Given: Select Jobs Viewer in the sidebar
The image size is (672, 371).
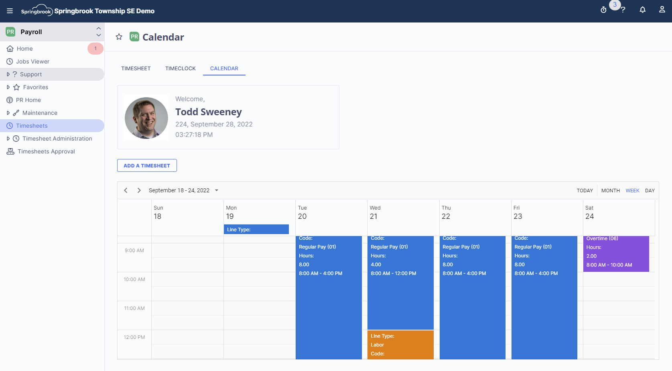Looking at the screenshot, I should [x=32, y=61].
